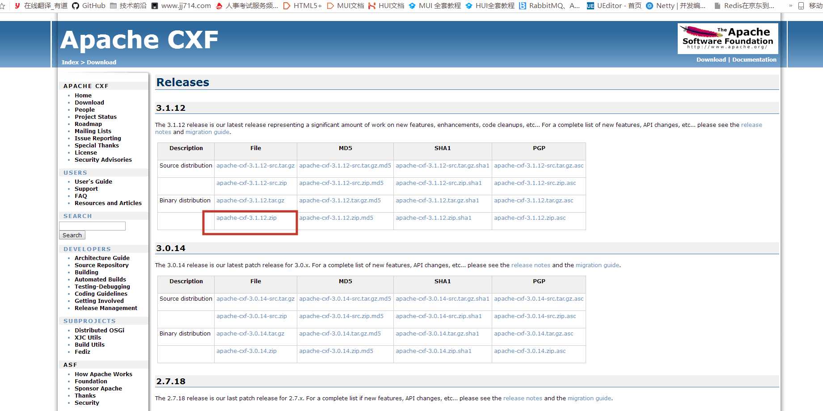The width and height of the screenshot is (823, 411).
Task: Open Issue Reporting page
Action: (x=98, y=138)
